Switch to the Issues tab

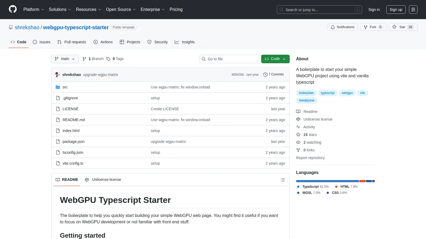[42, 42]
